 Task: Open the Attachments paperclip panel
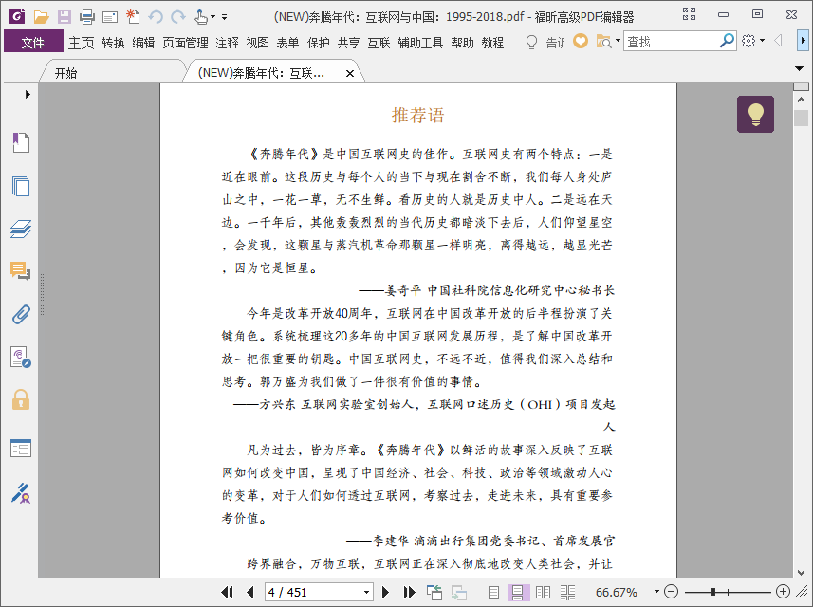pyautogui.click(x=21, y=314)
